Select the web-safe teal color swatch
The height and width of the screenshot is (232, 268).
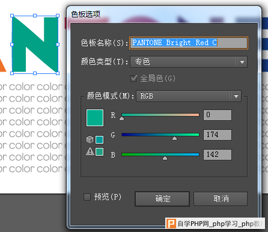pos(99,139)
